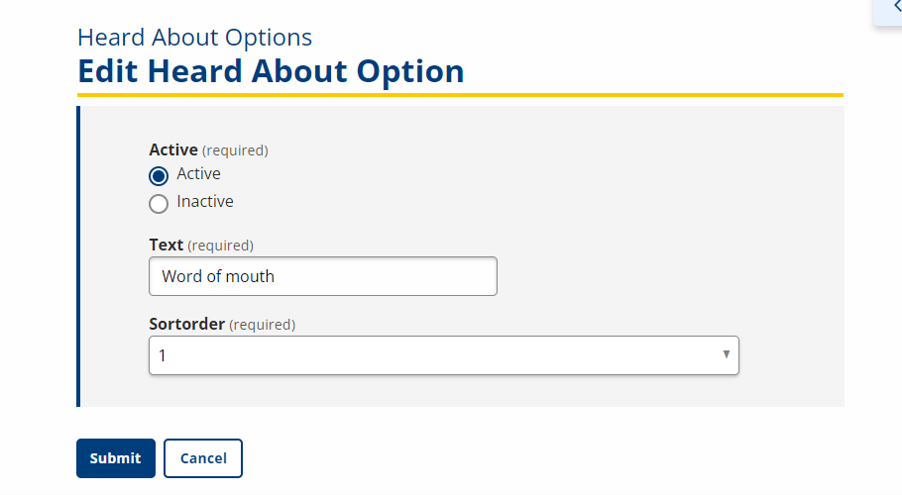
Task: Click the 'Edit Heard About Option' heading
Action: (x=271, y=71)
